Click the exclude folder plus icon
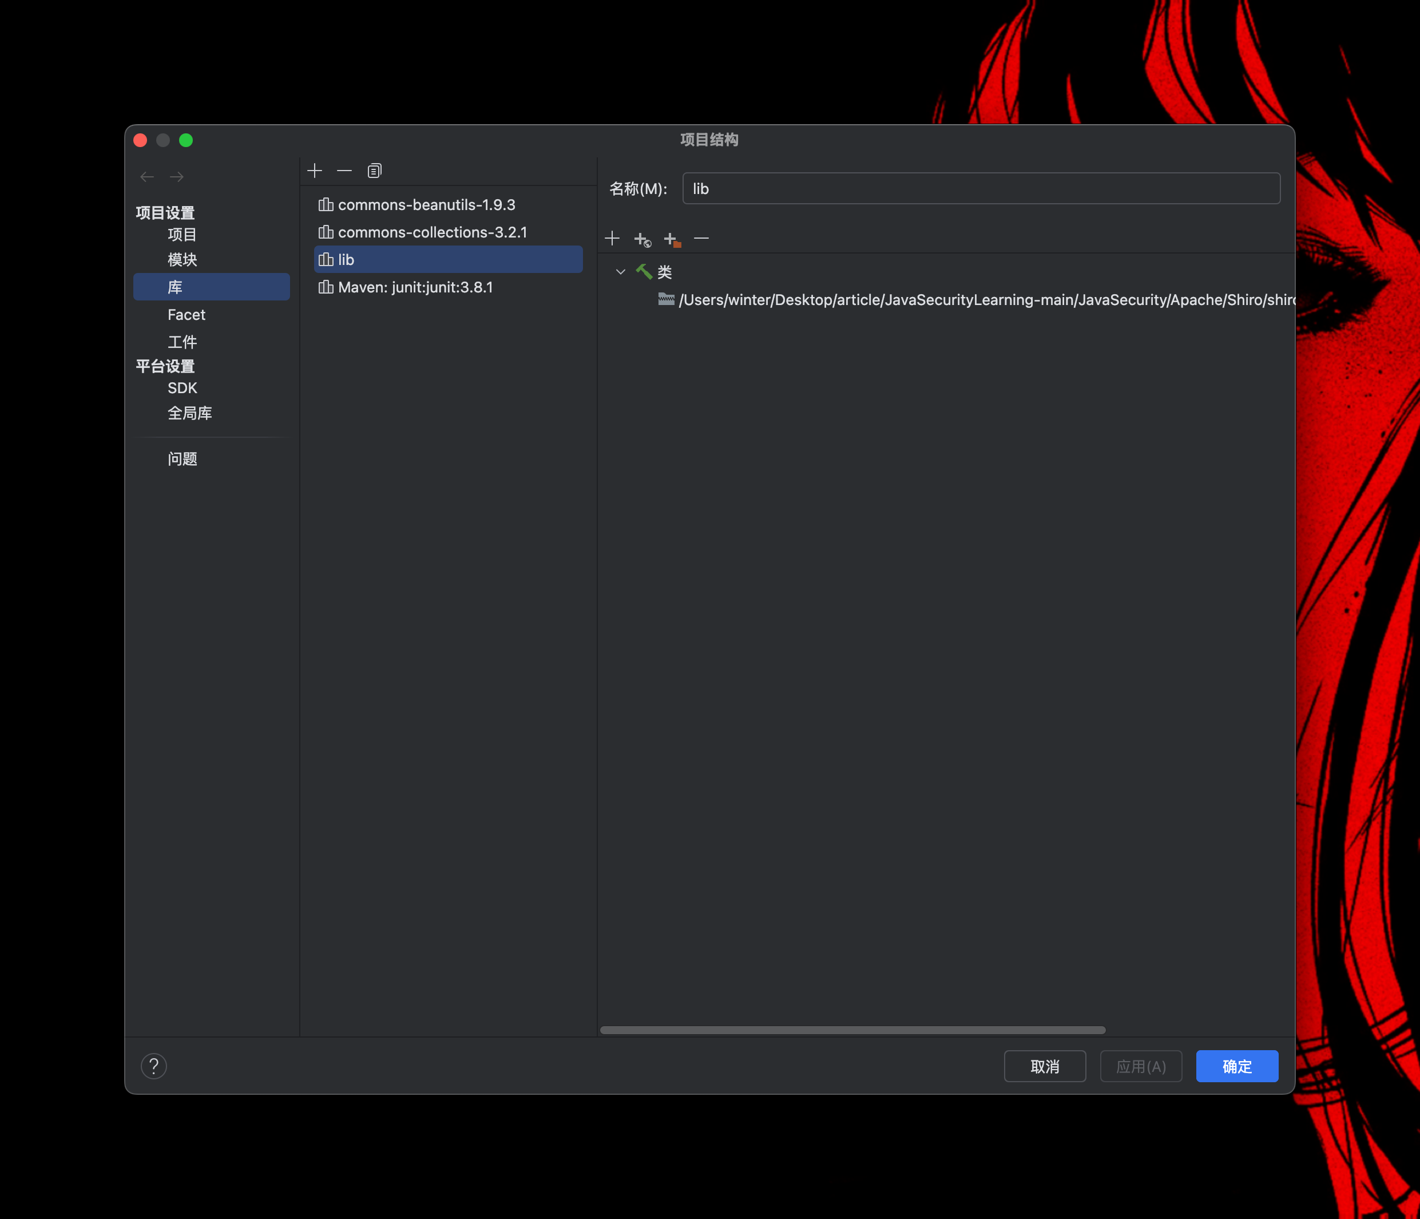The height and width of the screenshot is (1219, 1420). pos(672,239)
